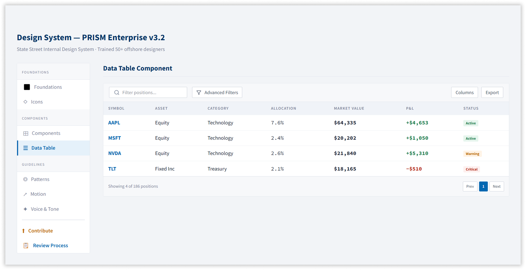Click the funnel icon in Advanced Filters
Image resolution: width=526 pixels, height=270 pixels.
pyautogui.click(x=199, y=93)
